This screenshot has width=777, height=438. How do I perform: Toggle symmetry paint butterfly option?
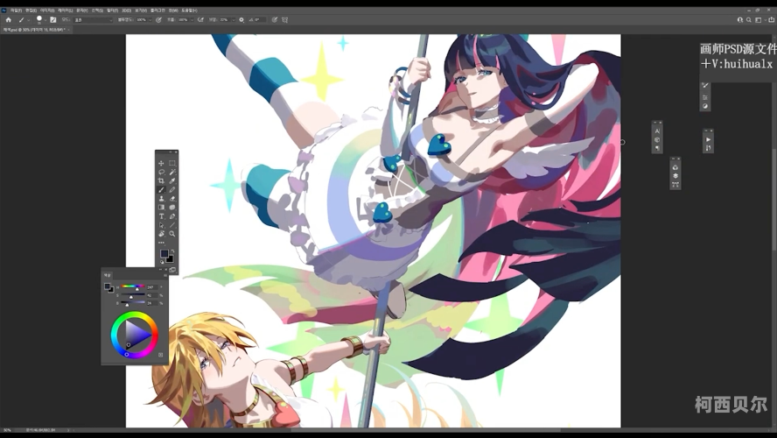284,20
